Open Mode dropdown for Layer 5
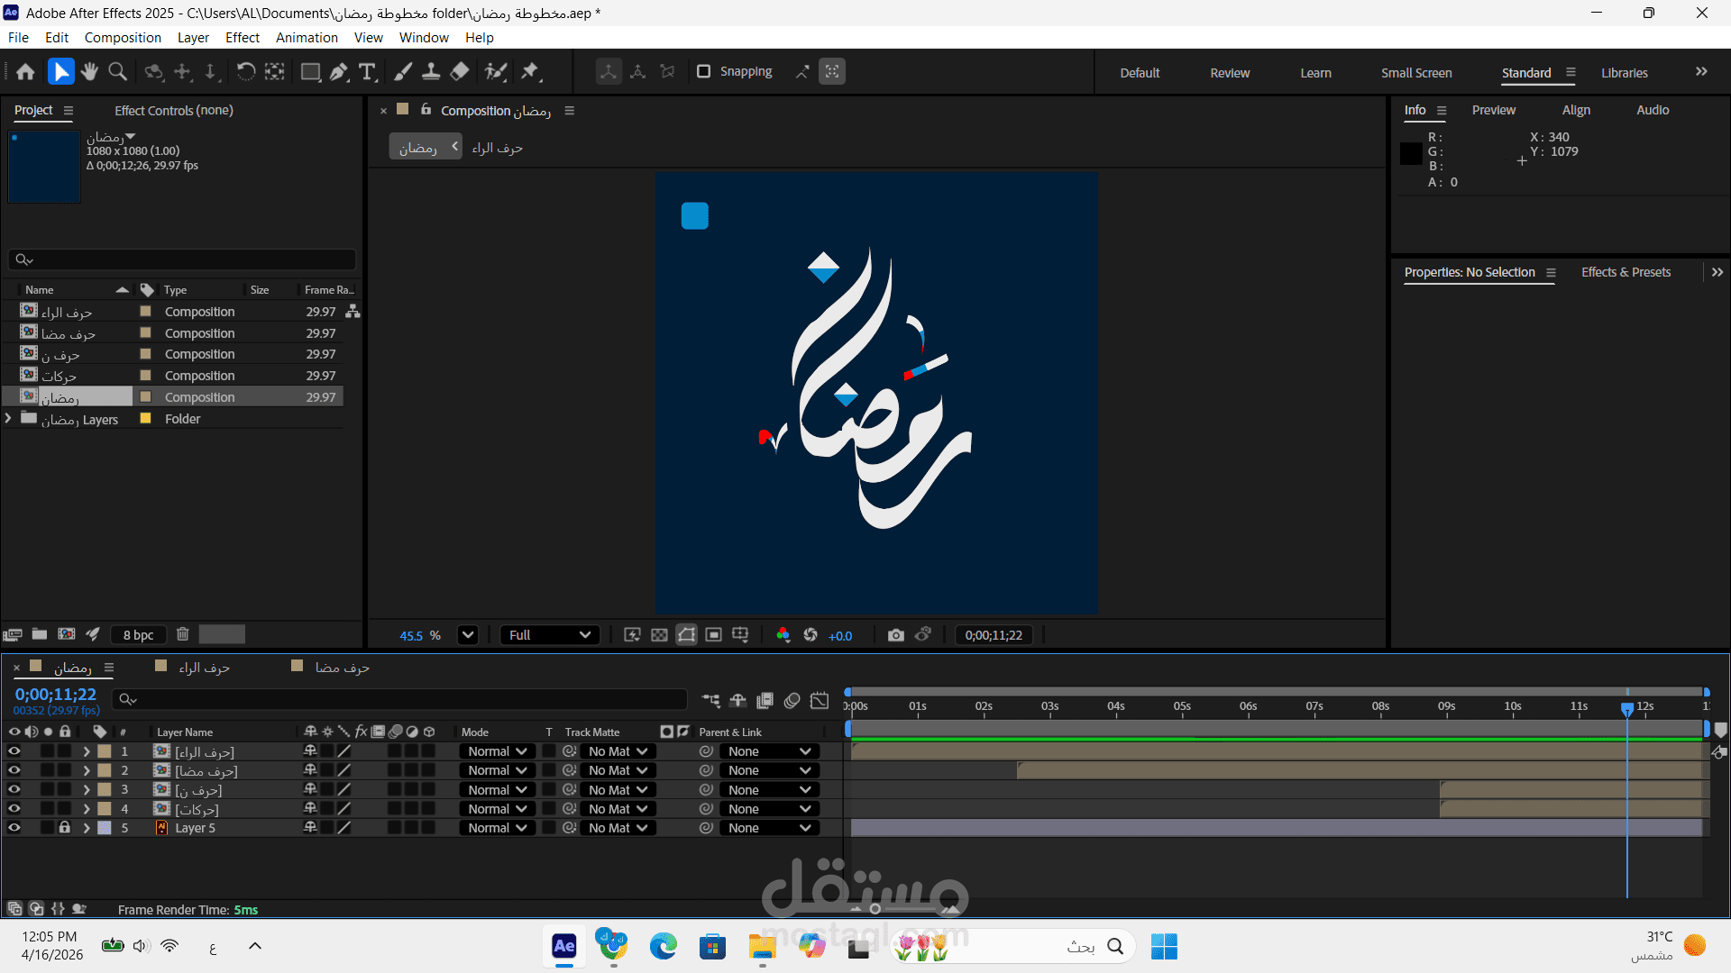This screenshot has width=1731, height=973. click(498, 828)
